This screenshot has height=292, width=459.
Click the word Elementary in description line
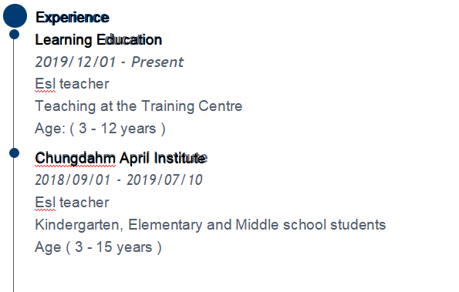[165, 225]
